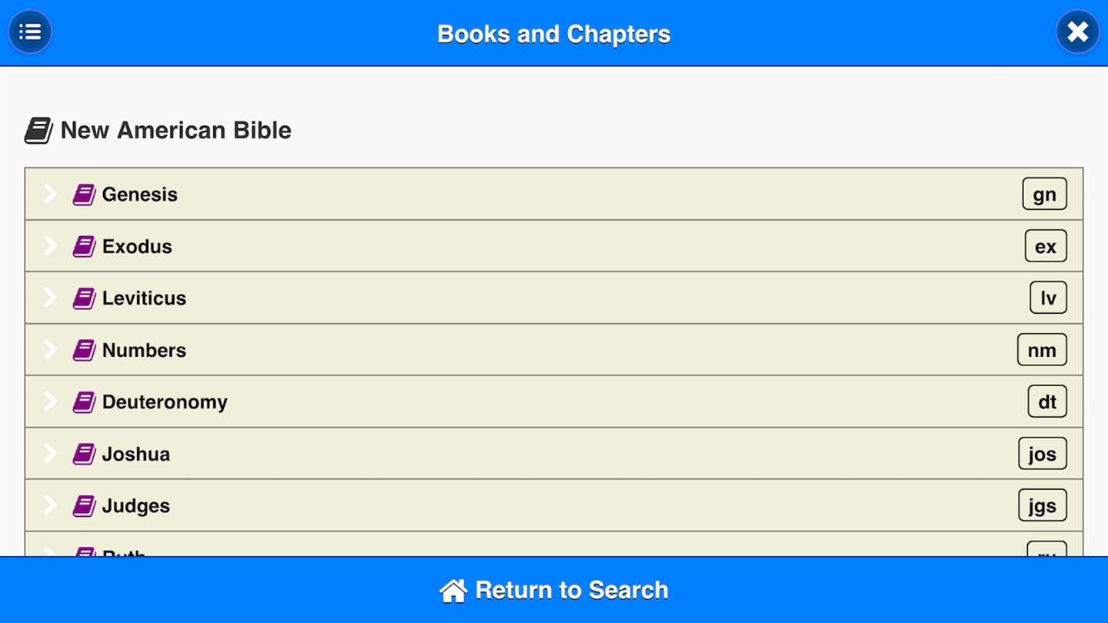Viewport: 1108px width, 623px height.
Task: Click the purple book icon beside Leviticus
Action: [x=84, y=298]
